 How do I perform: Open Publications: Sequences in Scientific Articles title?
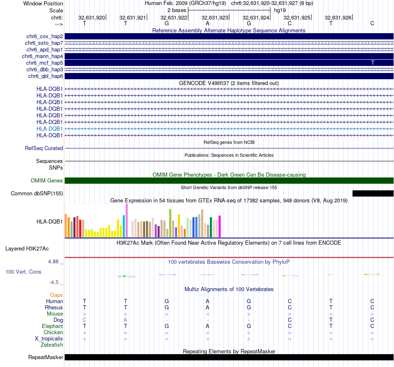(229, 155)
